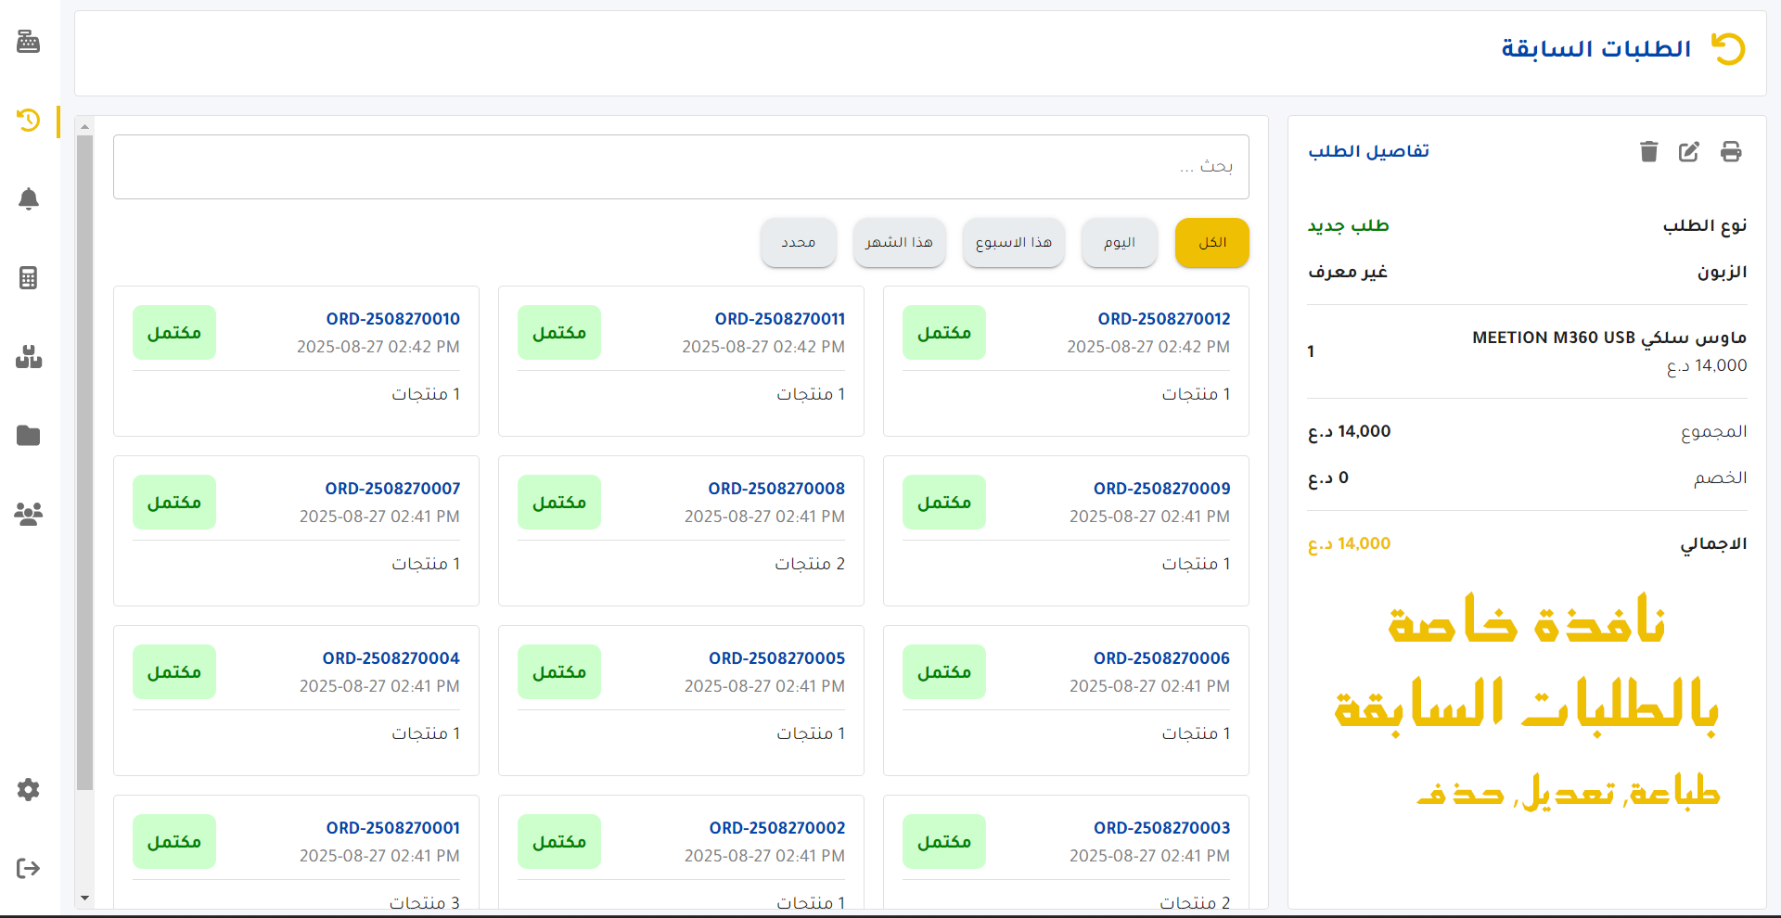The height and width of the screenshot is (918, 1781).
Task: Click the logout icon in sidebar
Action: pos(28,868)
